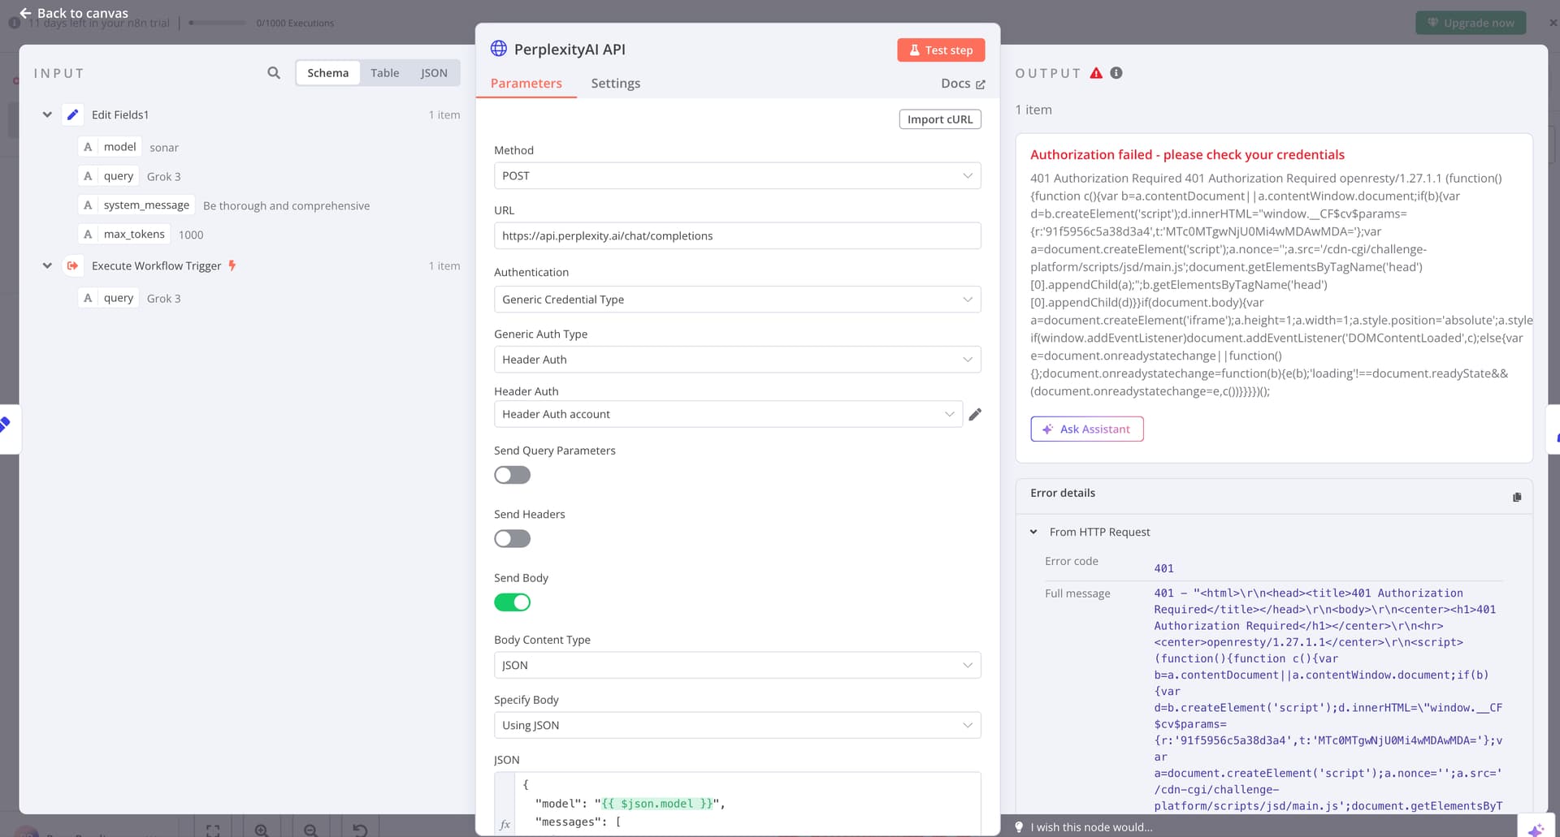
Task: Switch to the Parameters tab
Action: 526,83
